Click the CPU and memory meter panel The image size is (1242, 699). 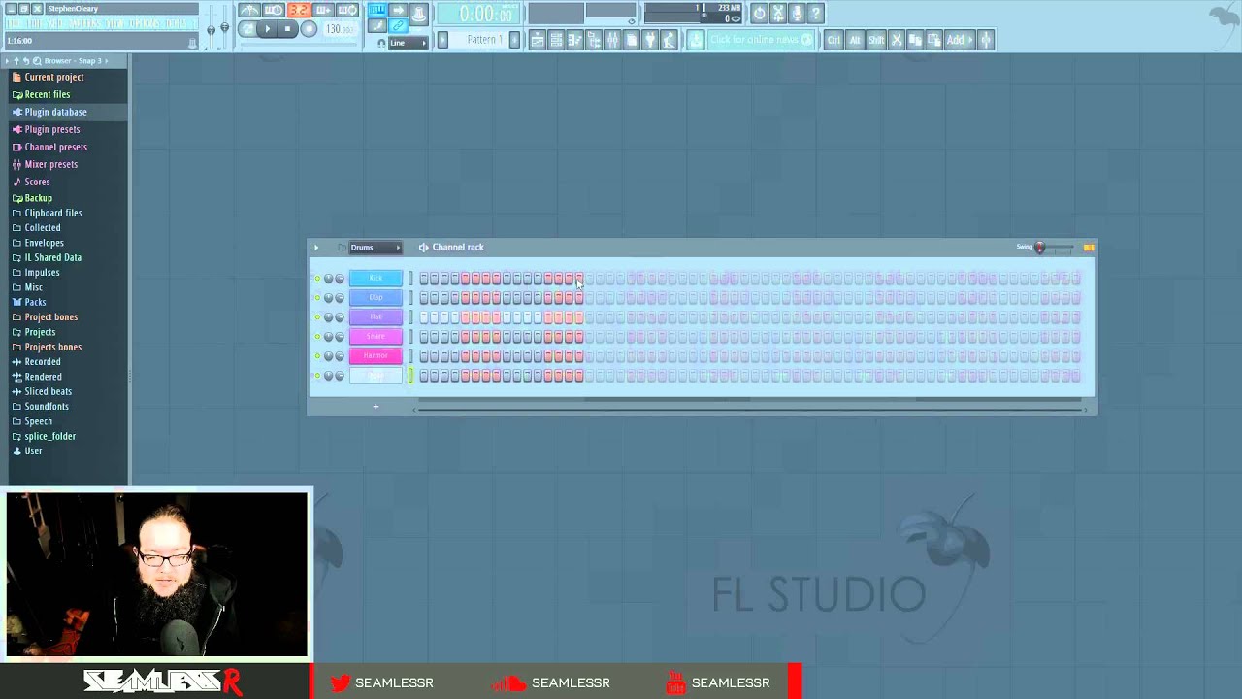point(694,13)
